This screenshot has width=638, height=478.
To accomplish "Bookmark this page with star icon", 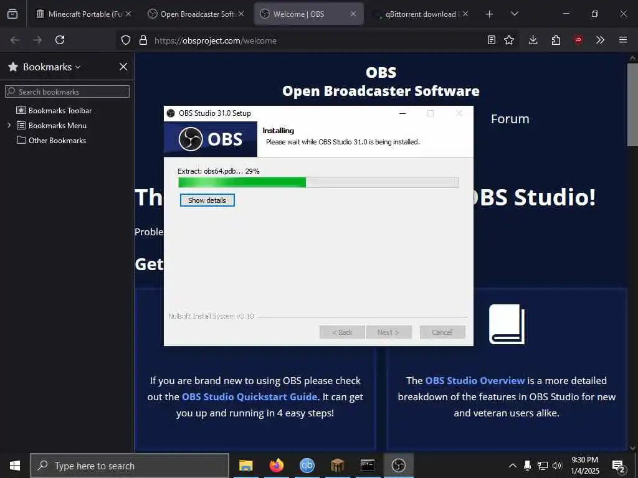I will 509,40.
